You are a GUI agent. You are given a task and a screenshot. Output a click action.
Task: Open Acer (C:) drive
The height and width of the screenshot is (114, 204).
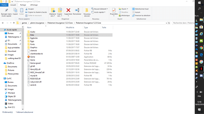coord(11,107)
